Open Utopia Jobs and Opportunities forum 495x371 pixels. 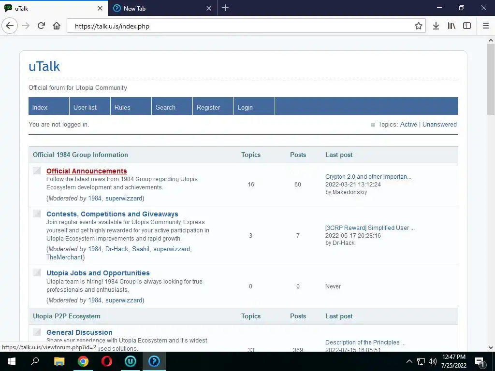[98, 273]
